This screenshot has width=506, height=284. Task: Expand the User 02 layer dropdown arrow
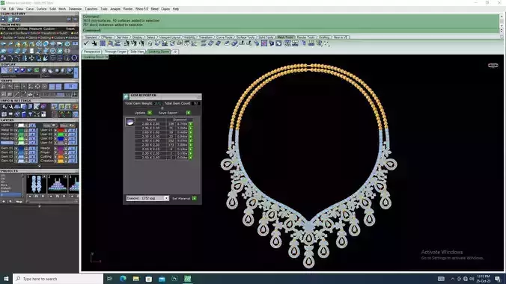(55, 135)
